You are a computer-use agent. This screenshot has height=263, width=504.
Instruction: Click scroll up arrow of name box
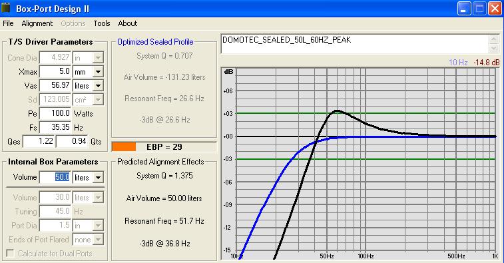494,39
